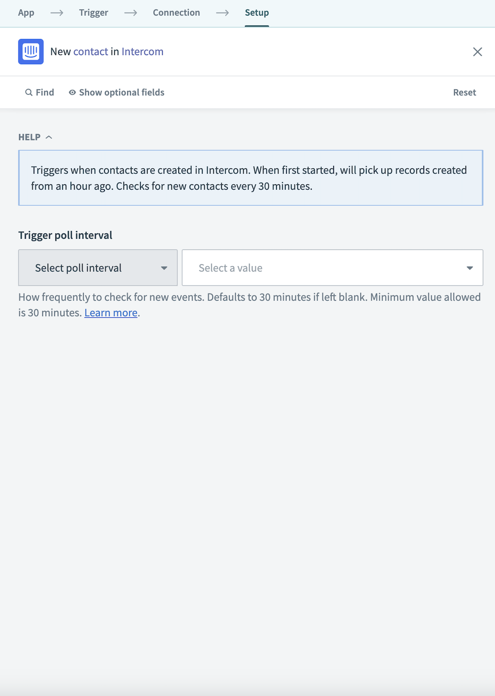The height and width of the screenshot is (696, 495).
Task: Open the Connection step tab
Action: (x=176, y=13)
